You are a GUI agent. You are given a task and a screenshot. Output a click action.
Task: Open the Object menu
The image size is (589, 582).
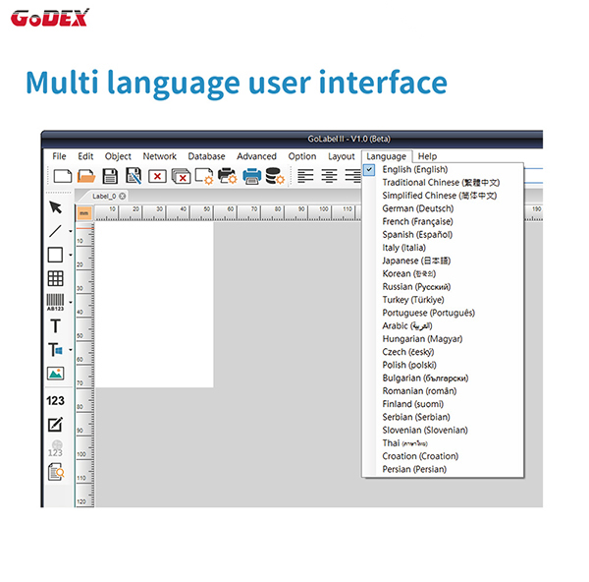[x=118, y=156]
